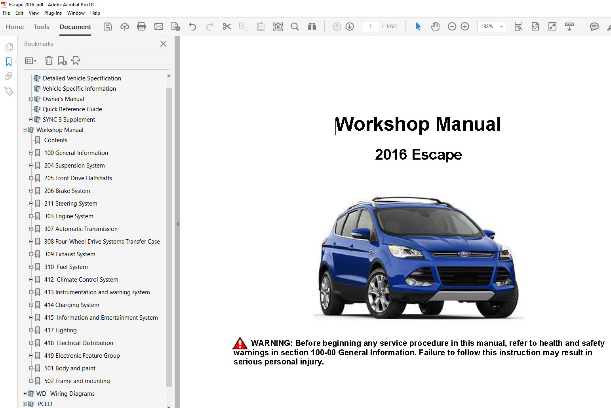Click the Print icon in toolbar
Screen dimensions: 611x408
click(x=141, y=27)
